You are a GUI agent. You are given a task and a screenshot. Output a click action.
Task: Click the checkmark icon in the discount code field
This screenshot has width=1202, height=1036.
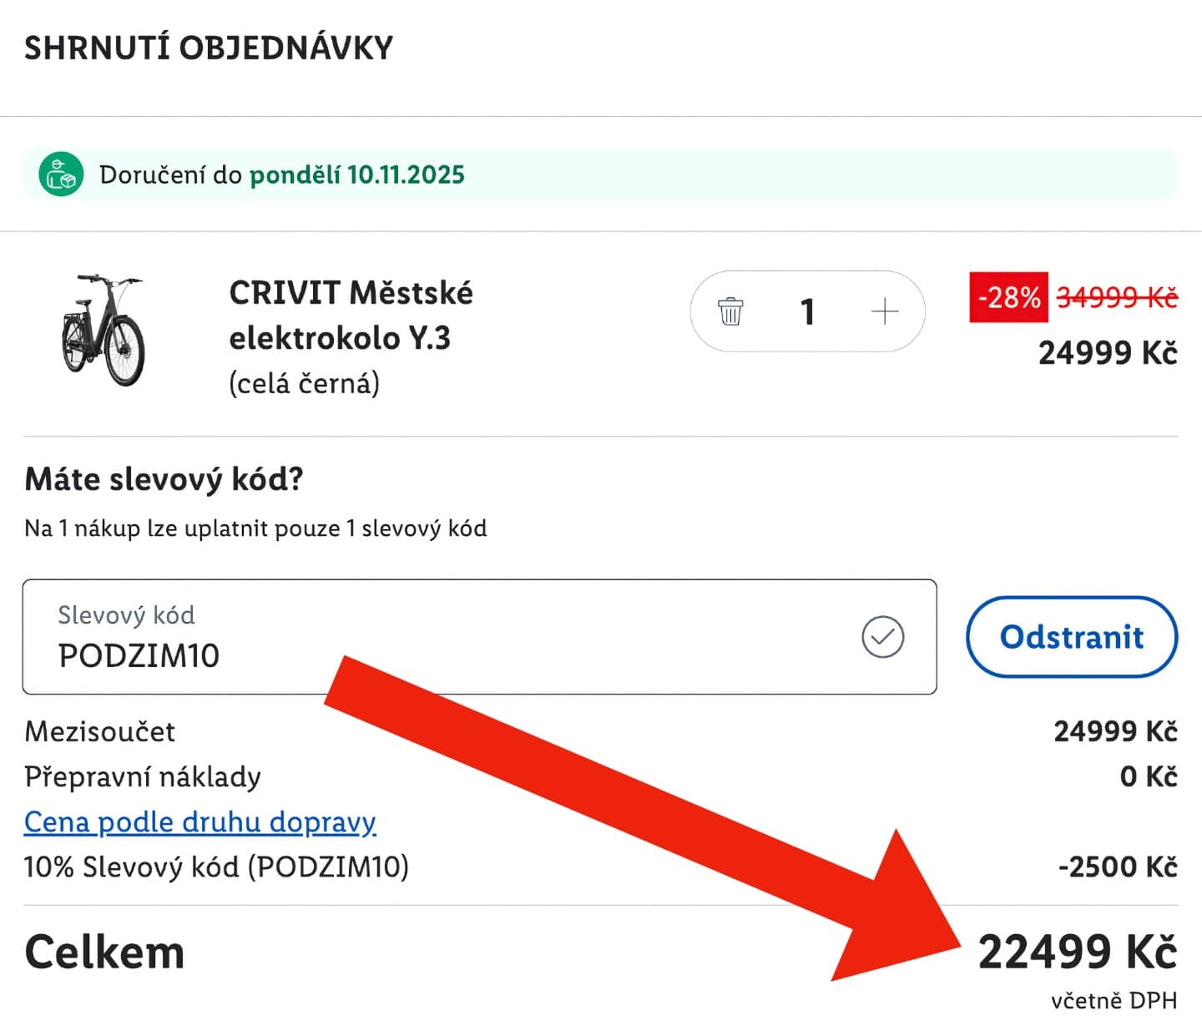(884, 637)
